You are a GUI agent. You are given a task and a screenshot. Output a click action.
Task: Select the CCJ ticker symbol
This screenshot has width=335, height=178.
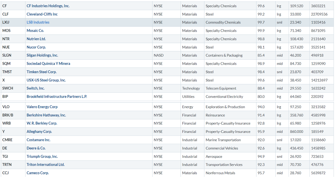click(6, 173)
